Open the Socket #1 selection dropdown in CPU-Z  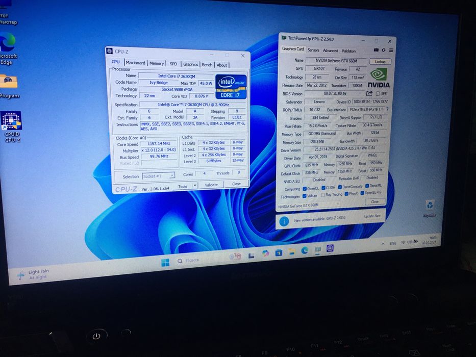point(159,176)
